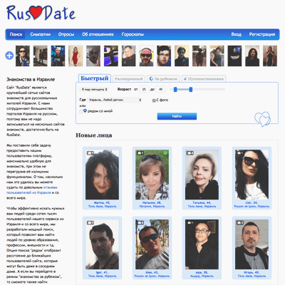Click camera icon on Игорь, 40 profile photo
Screen dimensions: 285x285
click(240, 223)
